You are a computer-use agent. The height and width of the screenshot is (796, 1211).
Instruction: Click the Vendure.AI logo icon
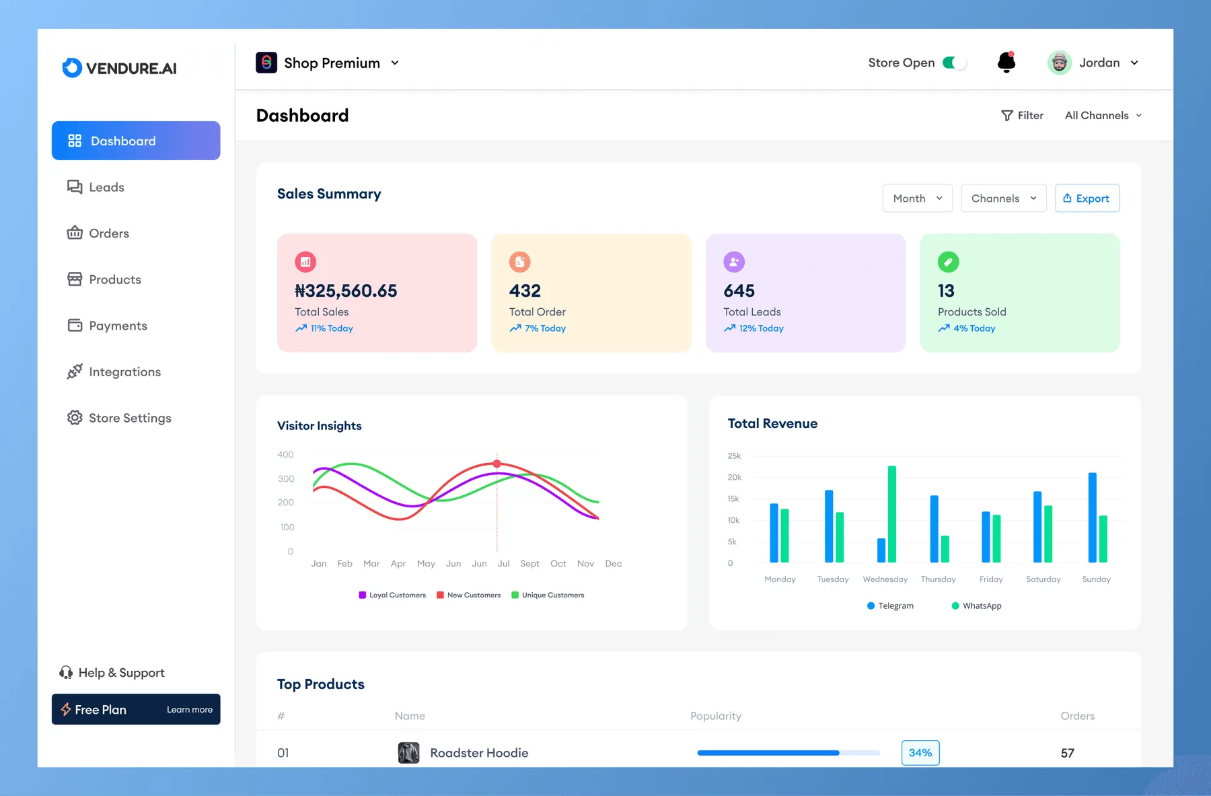pos(72,68)
